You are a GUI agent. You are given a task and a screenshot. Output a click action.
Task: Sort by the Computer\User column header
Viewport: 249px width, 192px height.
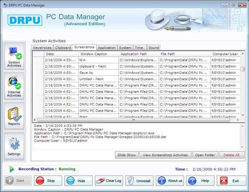tap(225, 54)
